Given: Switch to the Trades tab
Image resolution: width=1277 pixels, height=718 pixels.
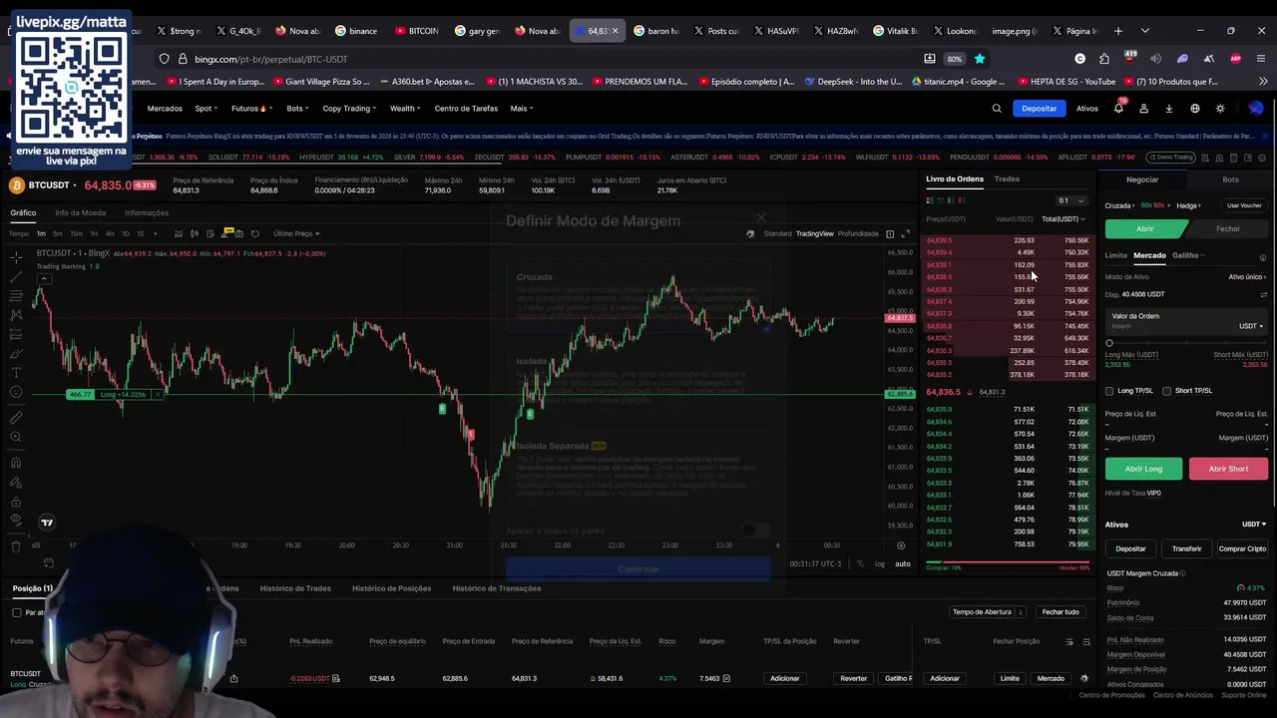Looking at the screenshot, I should pyautogui.click(x=1007, y=179).
